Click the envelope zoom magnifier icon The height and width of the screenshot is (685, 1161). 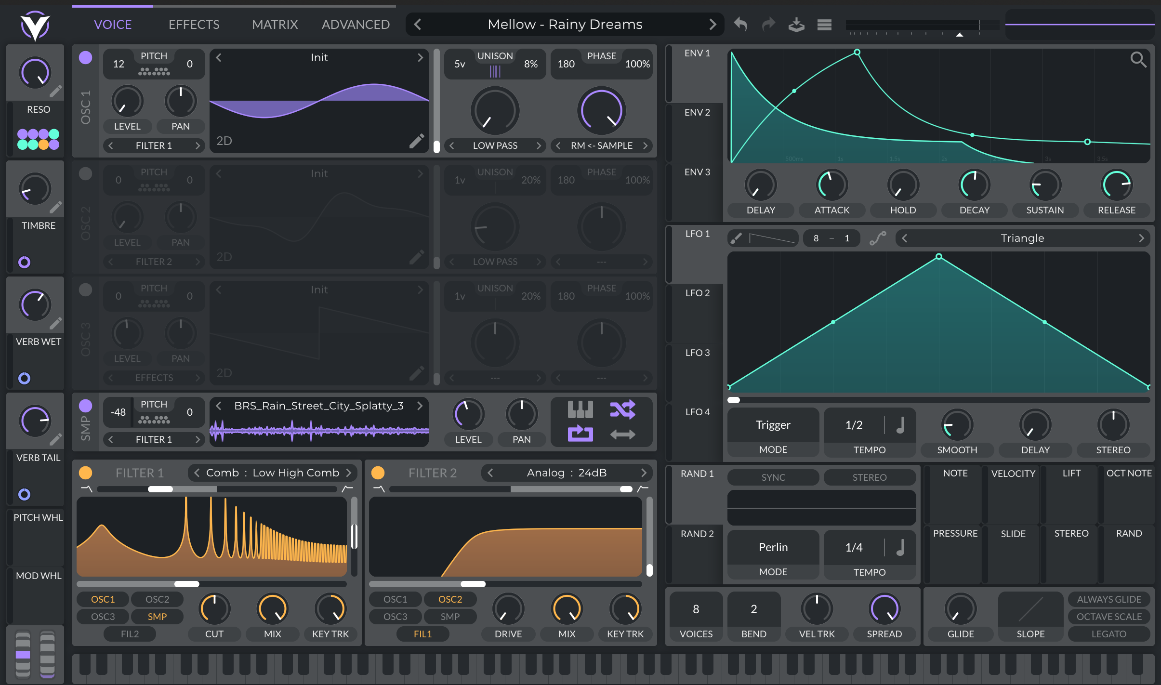coord(1138,60)
